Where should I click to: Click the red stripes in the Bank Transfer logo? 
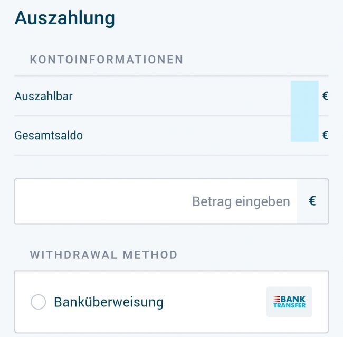coord(278,299)
